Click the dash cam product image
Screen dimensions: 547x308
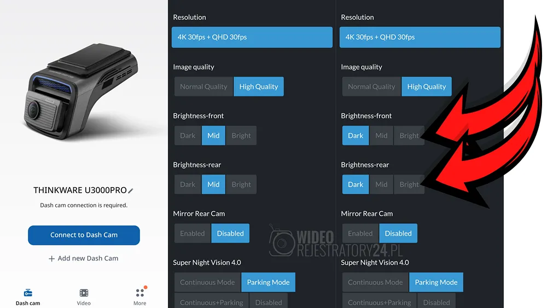click(x=81, y=91)
